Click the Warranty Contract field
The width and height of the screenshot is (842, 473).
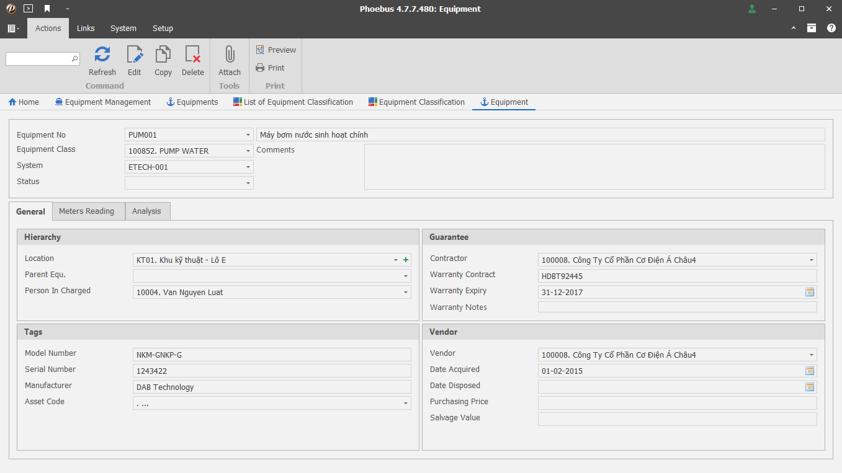coord(678,276)
